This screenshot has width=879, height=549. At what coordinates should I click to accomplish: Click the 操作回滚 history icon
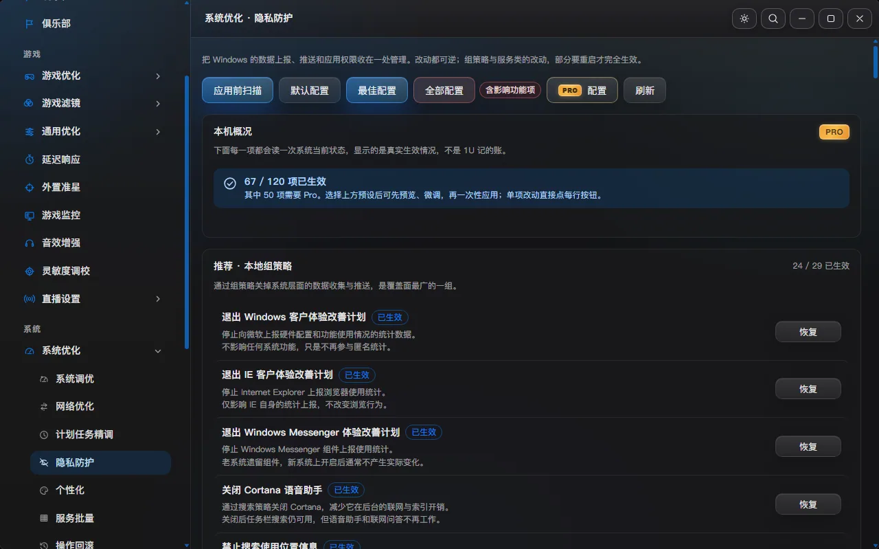coord(44,545)
